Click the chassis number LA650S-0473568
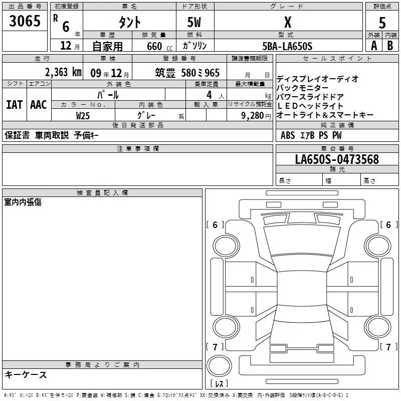 (336, 160)
